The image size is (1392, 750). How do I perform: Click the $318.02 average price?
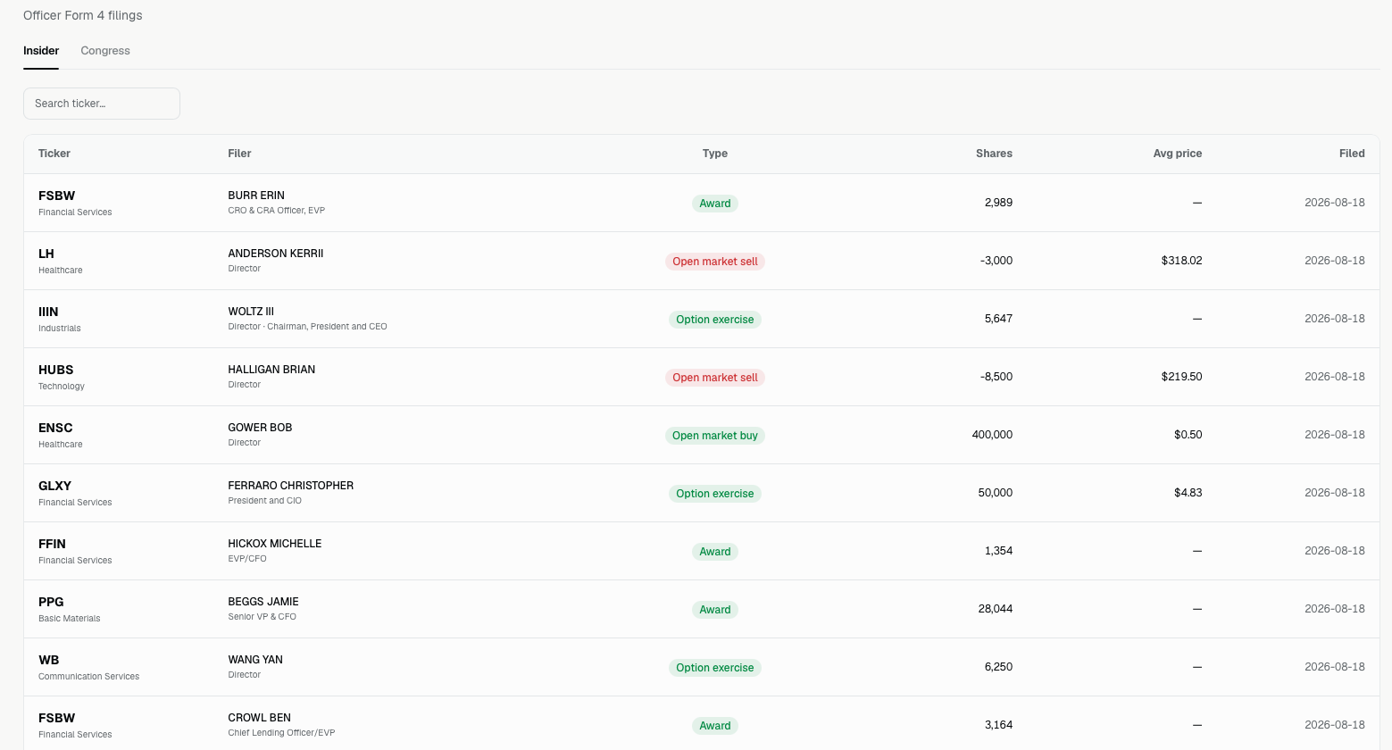[x=1182, y=261]
